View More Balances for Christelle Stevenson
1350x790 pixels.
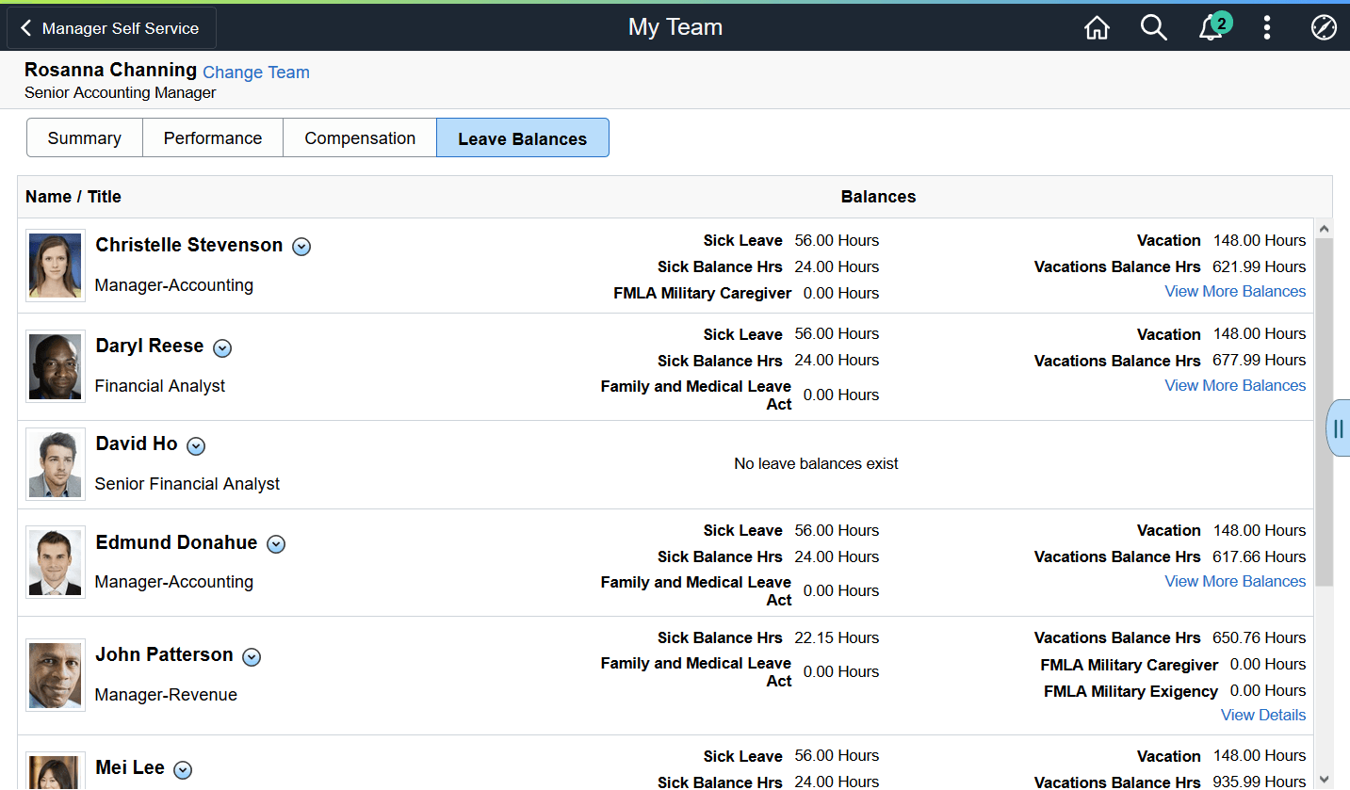click(1235, 292)
